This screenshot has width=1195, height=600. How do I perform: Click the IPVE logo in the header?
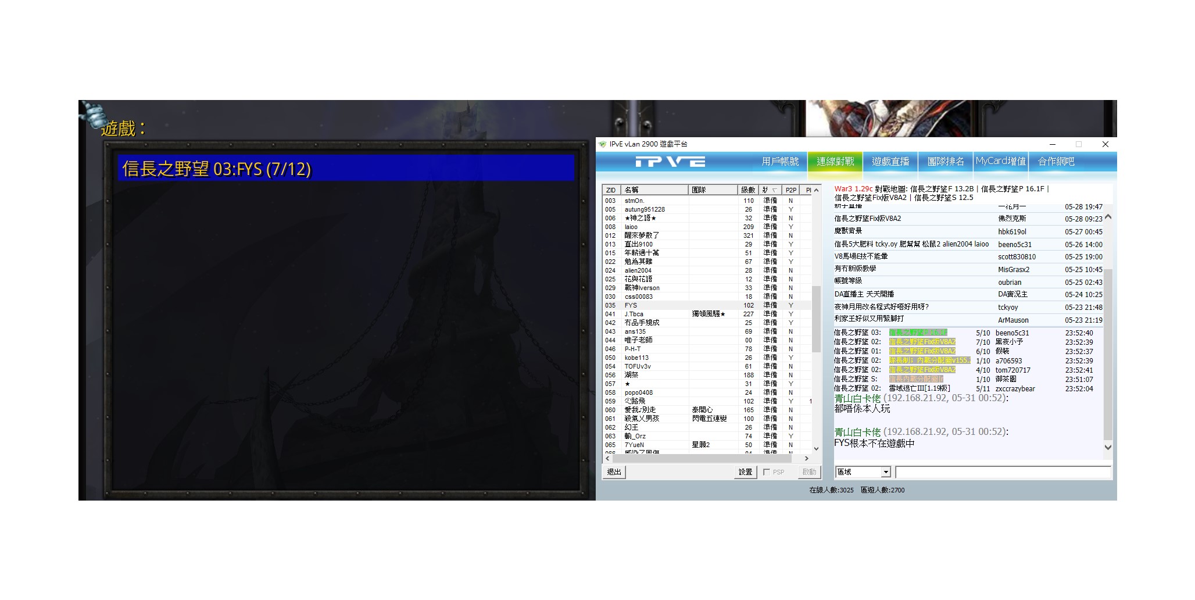pyautogui.click(x=670, y=162)
